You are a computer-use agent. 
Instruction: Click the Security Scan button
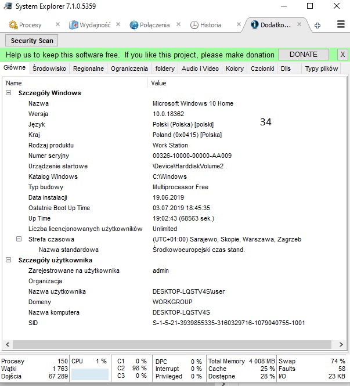pos(32,41)
